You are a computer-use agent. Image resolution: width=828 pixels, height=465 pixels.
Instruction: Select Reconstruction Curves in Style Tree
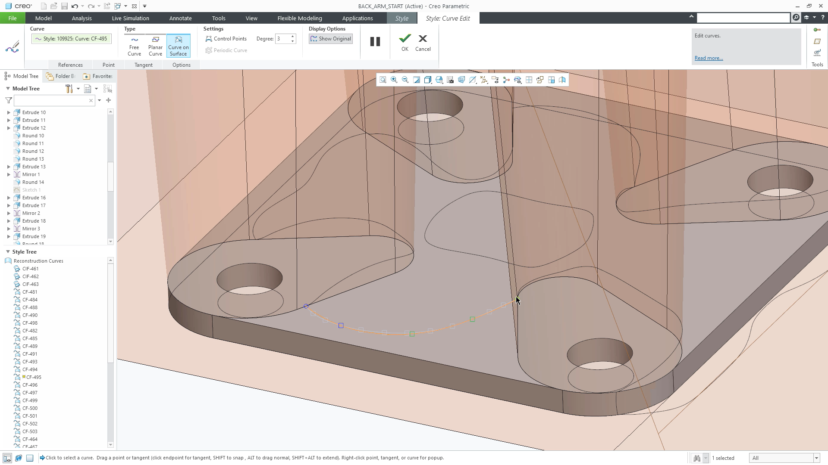pos(38,261)
